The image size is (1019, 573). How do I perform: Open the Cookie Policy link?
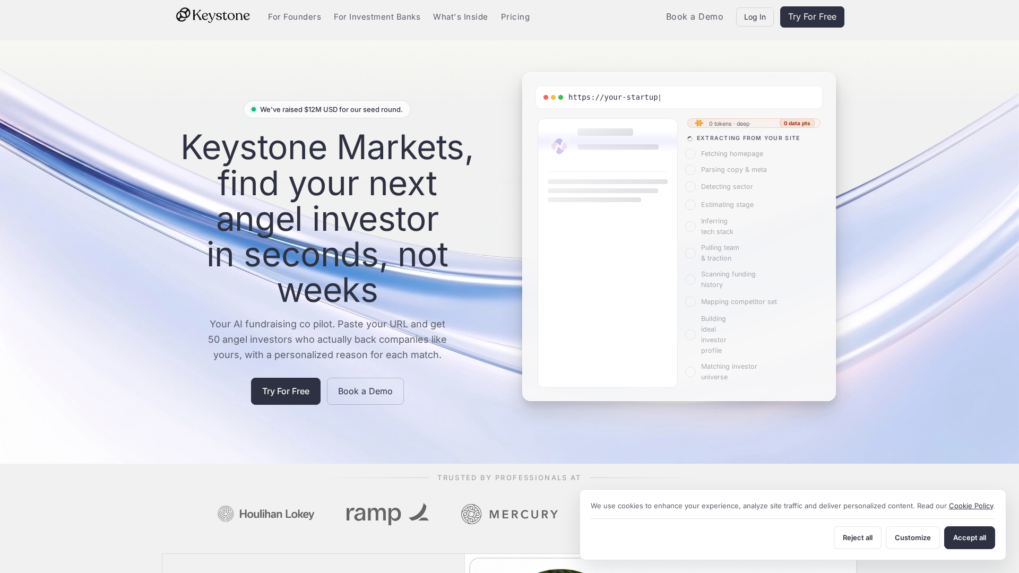tap(971, 506)
